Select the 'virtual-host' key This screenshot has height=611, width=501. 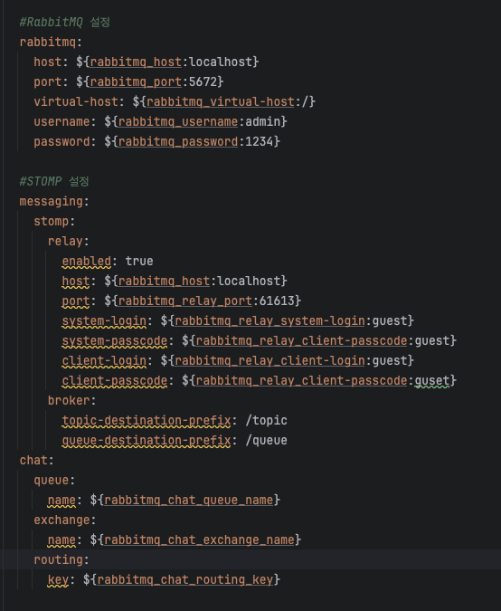(x=76, y=101)
